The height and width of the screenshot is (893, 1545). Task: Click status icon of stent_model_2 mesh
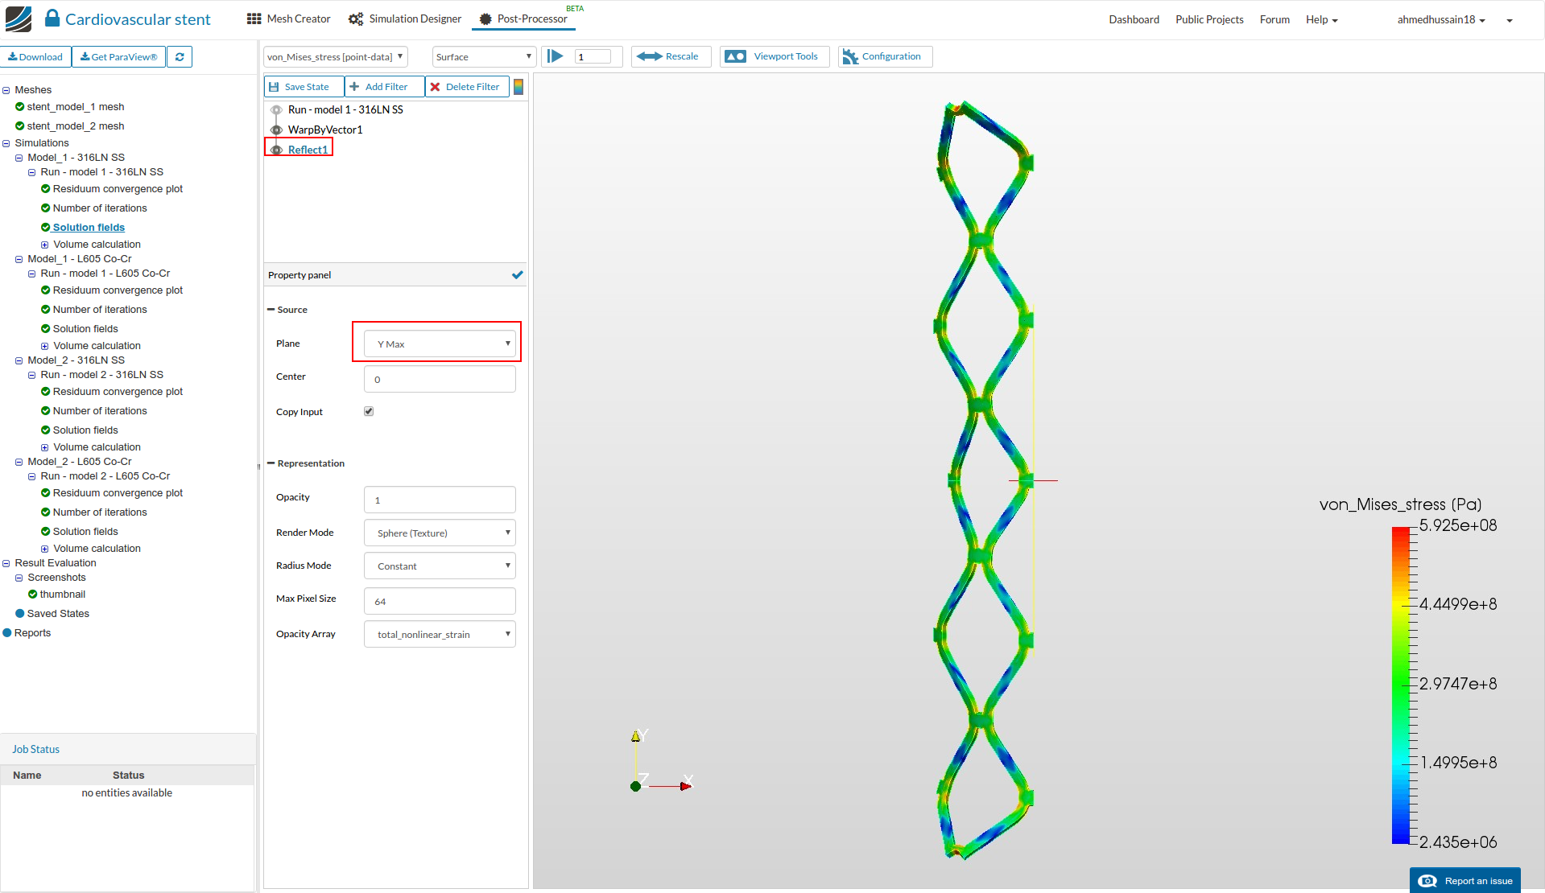point(20,126)
